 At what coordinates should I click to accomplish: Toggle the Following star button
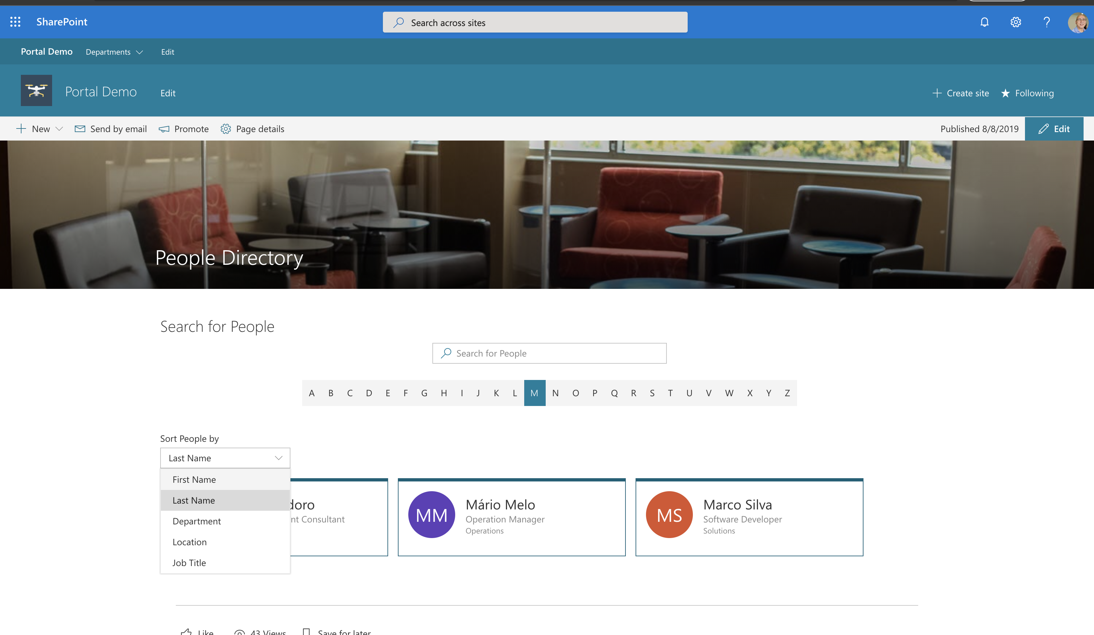1027,93
